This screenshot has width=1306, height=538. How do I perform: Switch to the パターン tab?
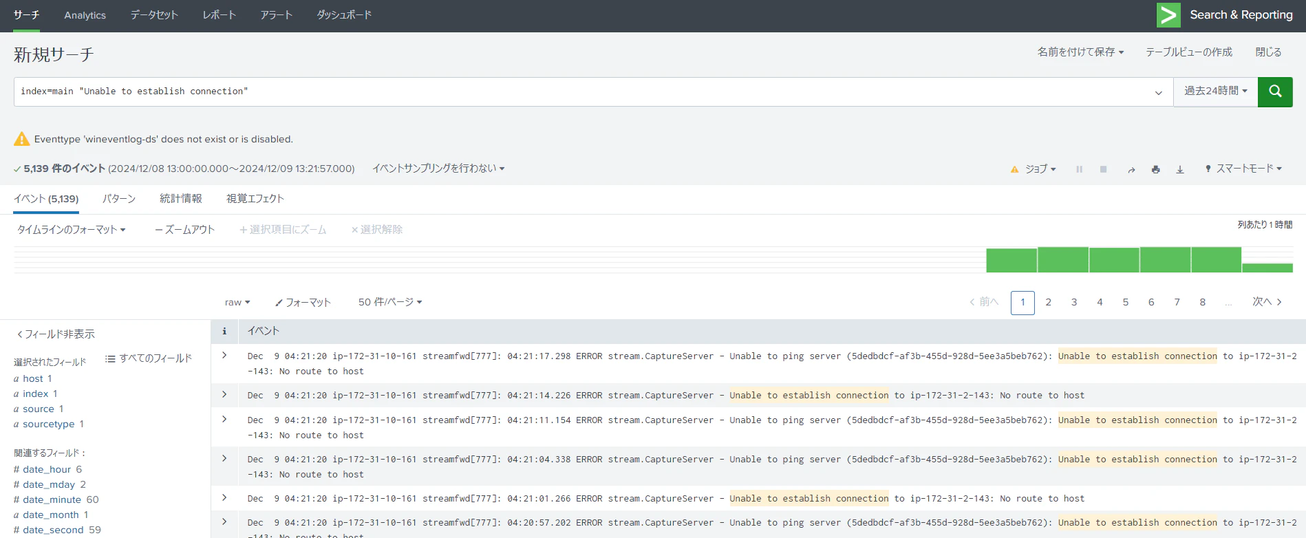[x=119, y=199]
